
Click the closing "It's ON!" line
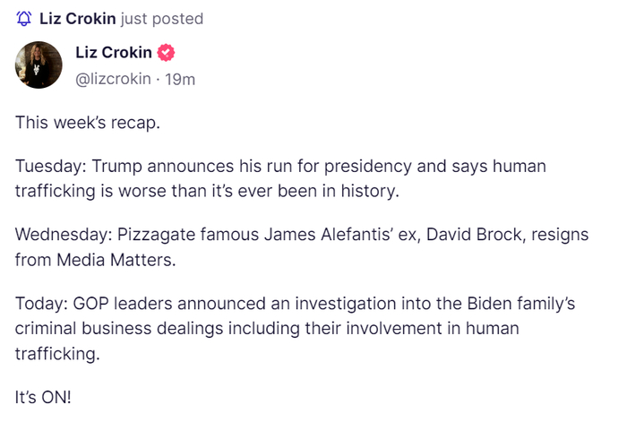(43, 397)
